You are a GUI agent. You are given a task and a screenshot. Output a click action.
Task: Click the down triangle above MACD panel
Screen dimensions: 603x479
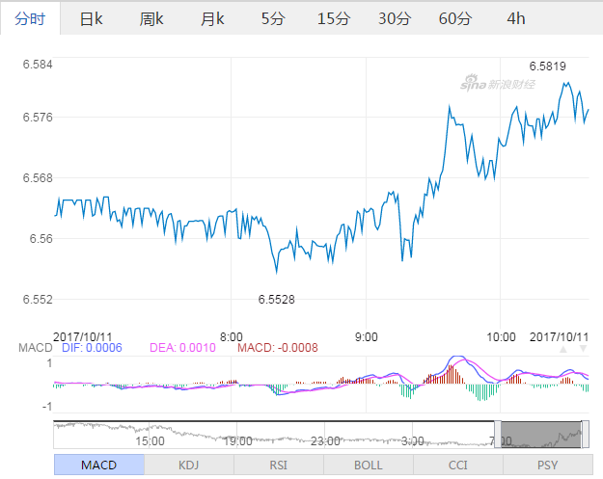[581, 348]
